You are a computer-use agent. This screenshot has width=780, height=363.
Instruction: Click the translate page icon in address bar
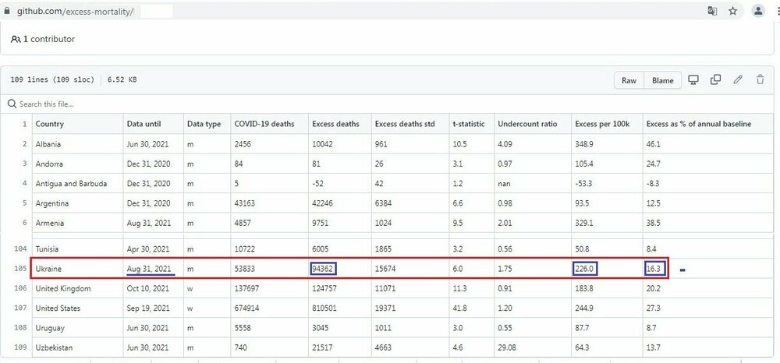point(712,11)
